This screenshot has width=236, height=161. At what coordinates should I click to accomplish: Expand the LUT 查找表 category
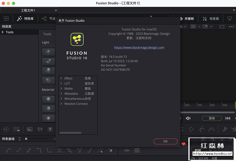pyautogui.click(x=61, y=83)
